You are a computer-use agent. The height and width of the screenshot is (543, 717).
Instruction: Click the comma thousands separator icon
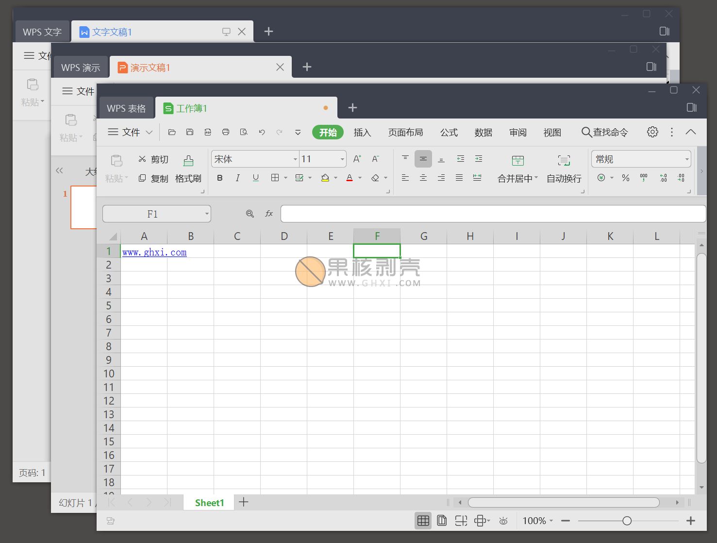(x=643, y=178)
